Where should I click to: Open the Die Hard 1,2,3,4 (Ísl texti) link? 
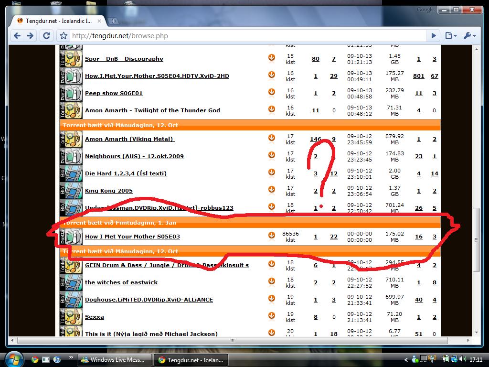(126, 173)
